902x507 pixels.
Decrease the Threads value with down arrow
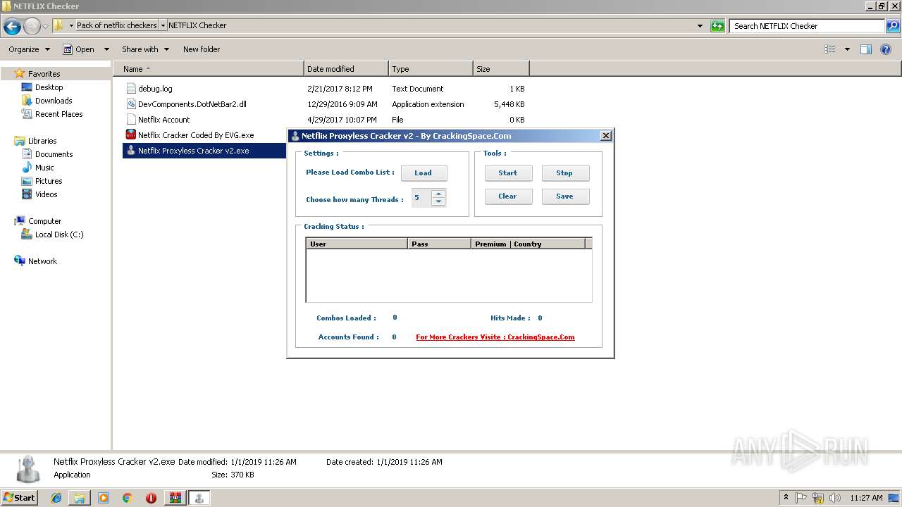[x=438, y=202]
